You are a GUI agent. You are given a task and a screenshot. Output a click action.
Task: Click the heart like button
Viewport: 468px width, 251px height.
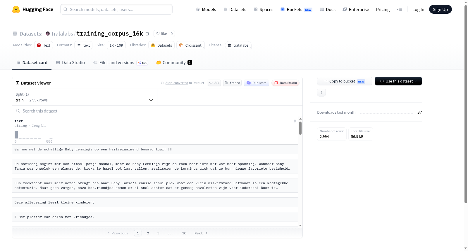[x=161, y=34]
